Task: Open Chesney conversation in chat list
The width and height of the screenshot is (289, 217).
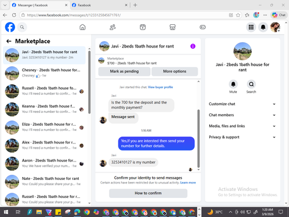Action: [x=45, y=73]
